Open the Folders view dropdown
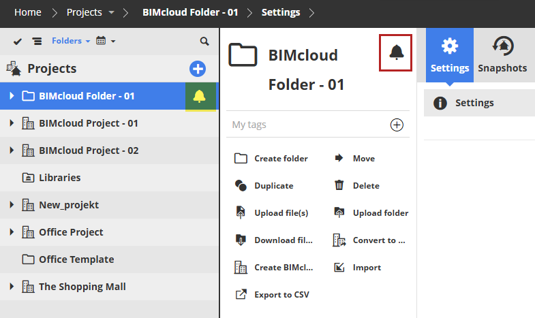The height and width of the screenshot is (318, 535). point(71,42)
